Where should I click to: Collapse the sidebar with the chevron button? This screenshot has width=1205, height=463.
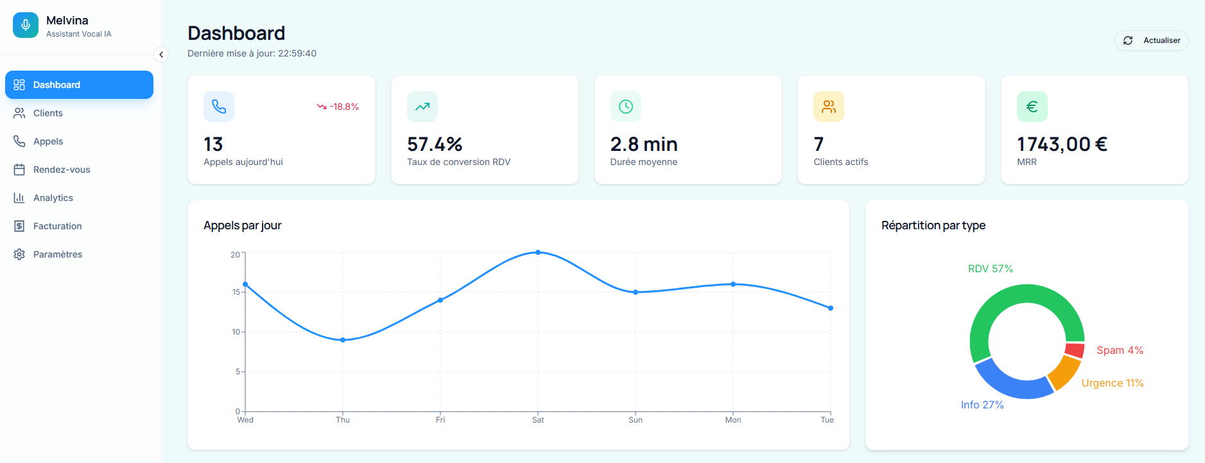tap(161, 55)
